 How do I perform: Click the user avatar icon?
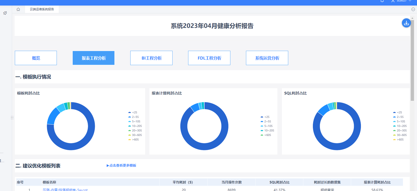393,1
